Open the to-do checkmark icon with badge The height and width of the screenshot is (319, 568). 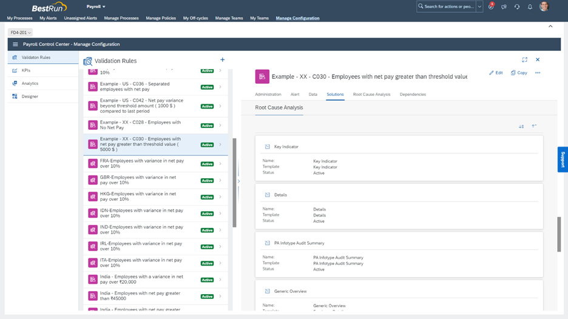[491, 7]
